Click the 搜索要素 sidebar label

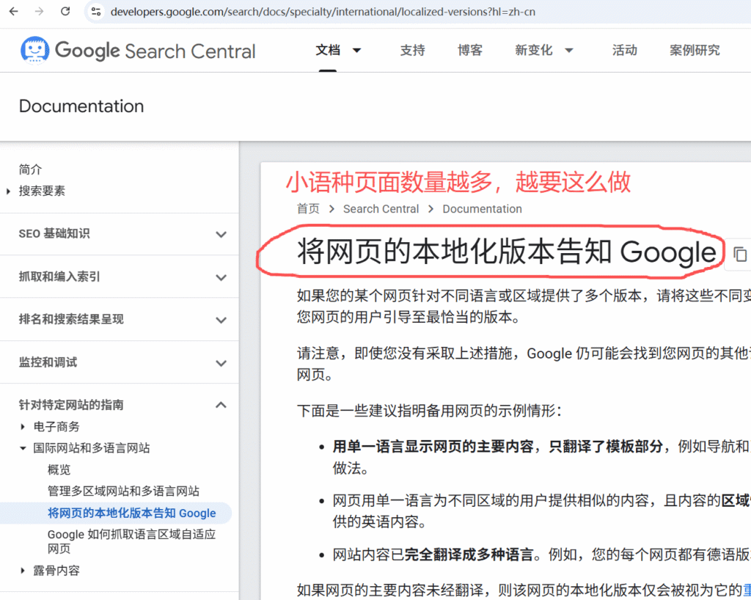tap(42, 191)
